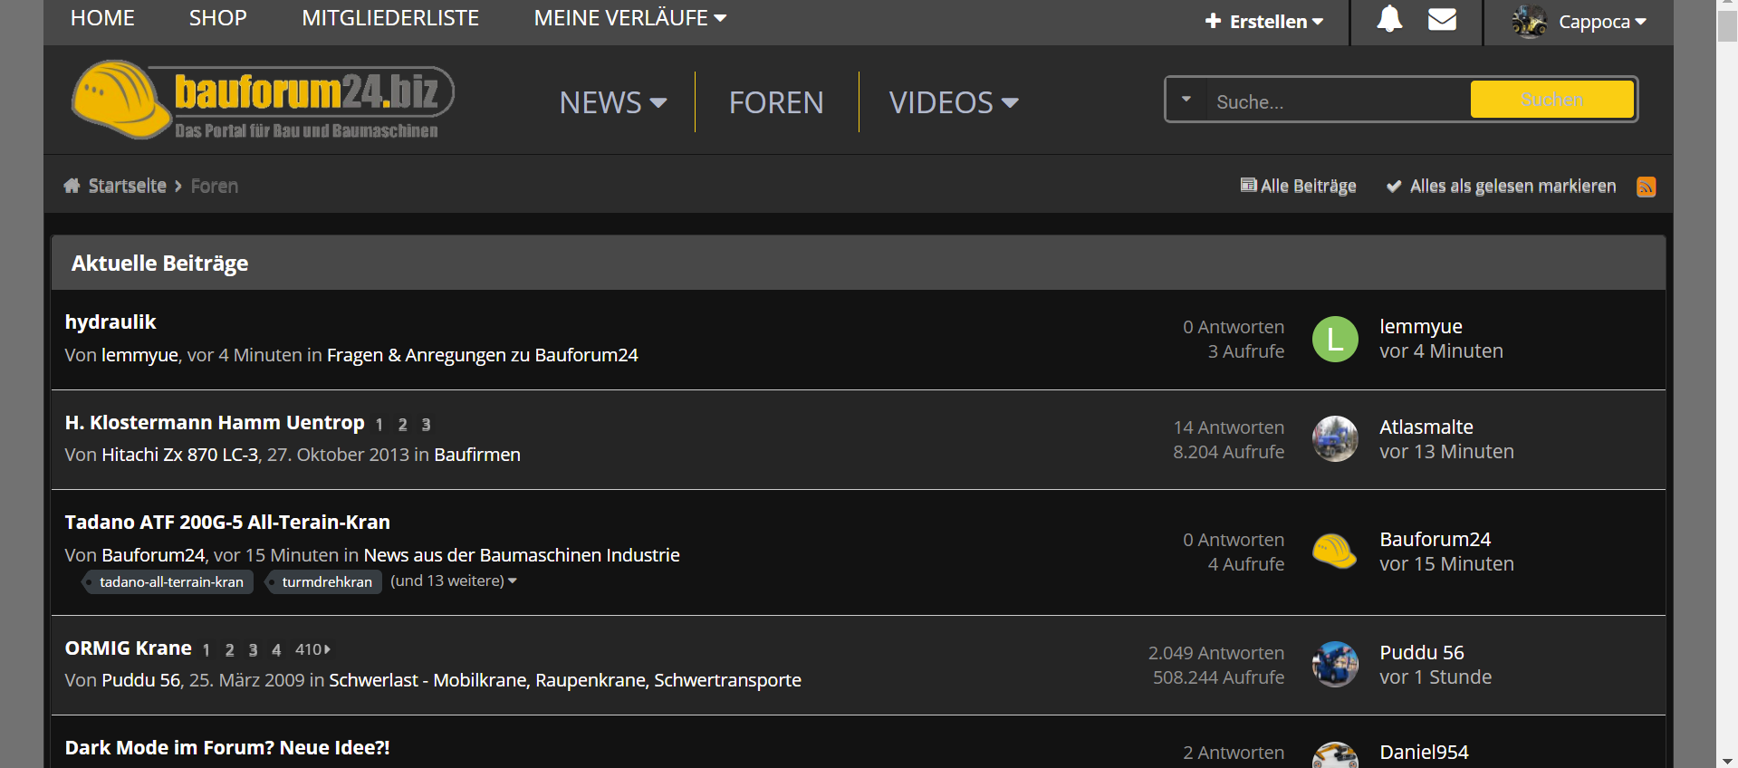Click author 'Hitachi Zx 870 LC-3'
Image resolution: width=1738 pixels, height=768 pixels.
[x=180, y=455]
